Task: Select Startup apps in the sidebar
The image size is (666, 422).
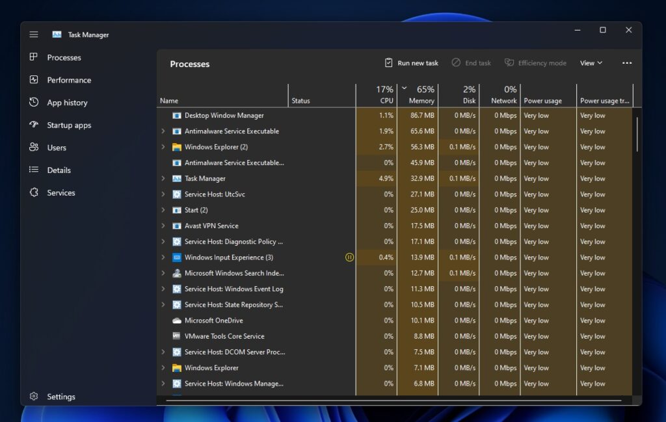Action: [70, 125]
